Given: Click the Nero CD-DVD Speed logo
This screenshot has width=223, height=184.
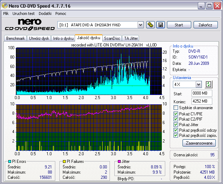Looking at the screenshot, I should 29,25.
